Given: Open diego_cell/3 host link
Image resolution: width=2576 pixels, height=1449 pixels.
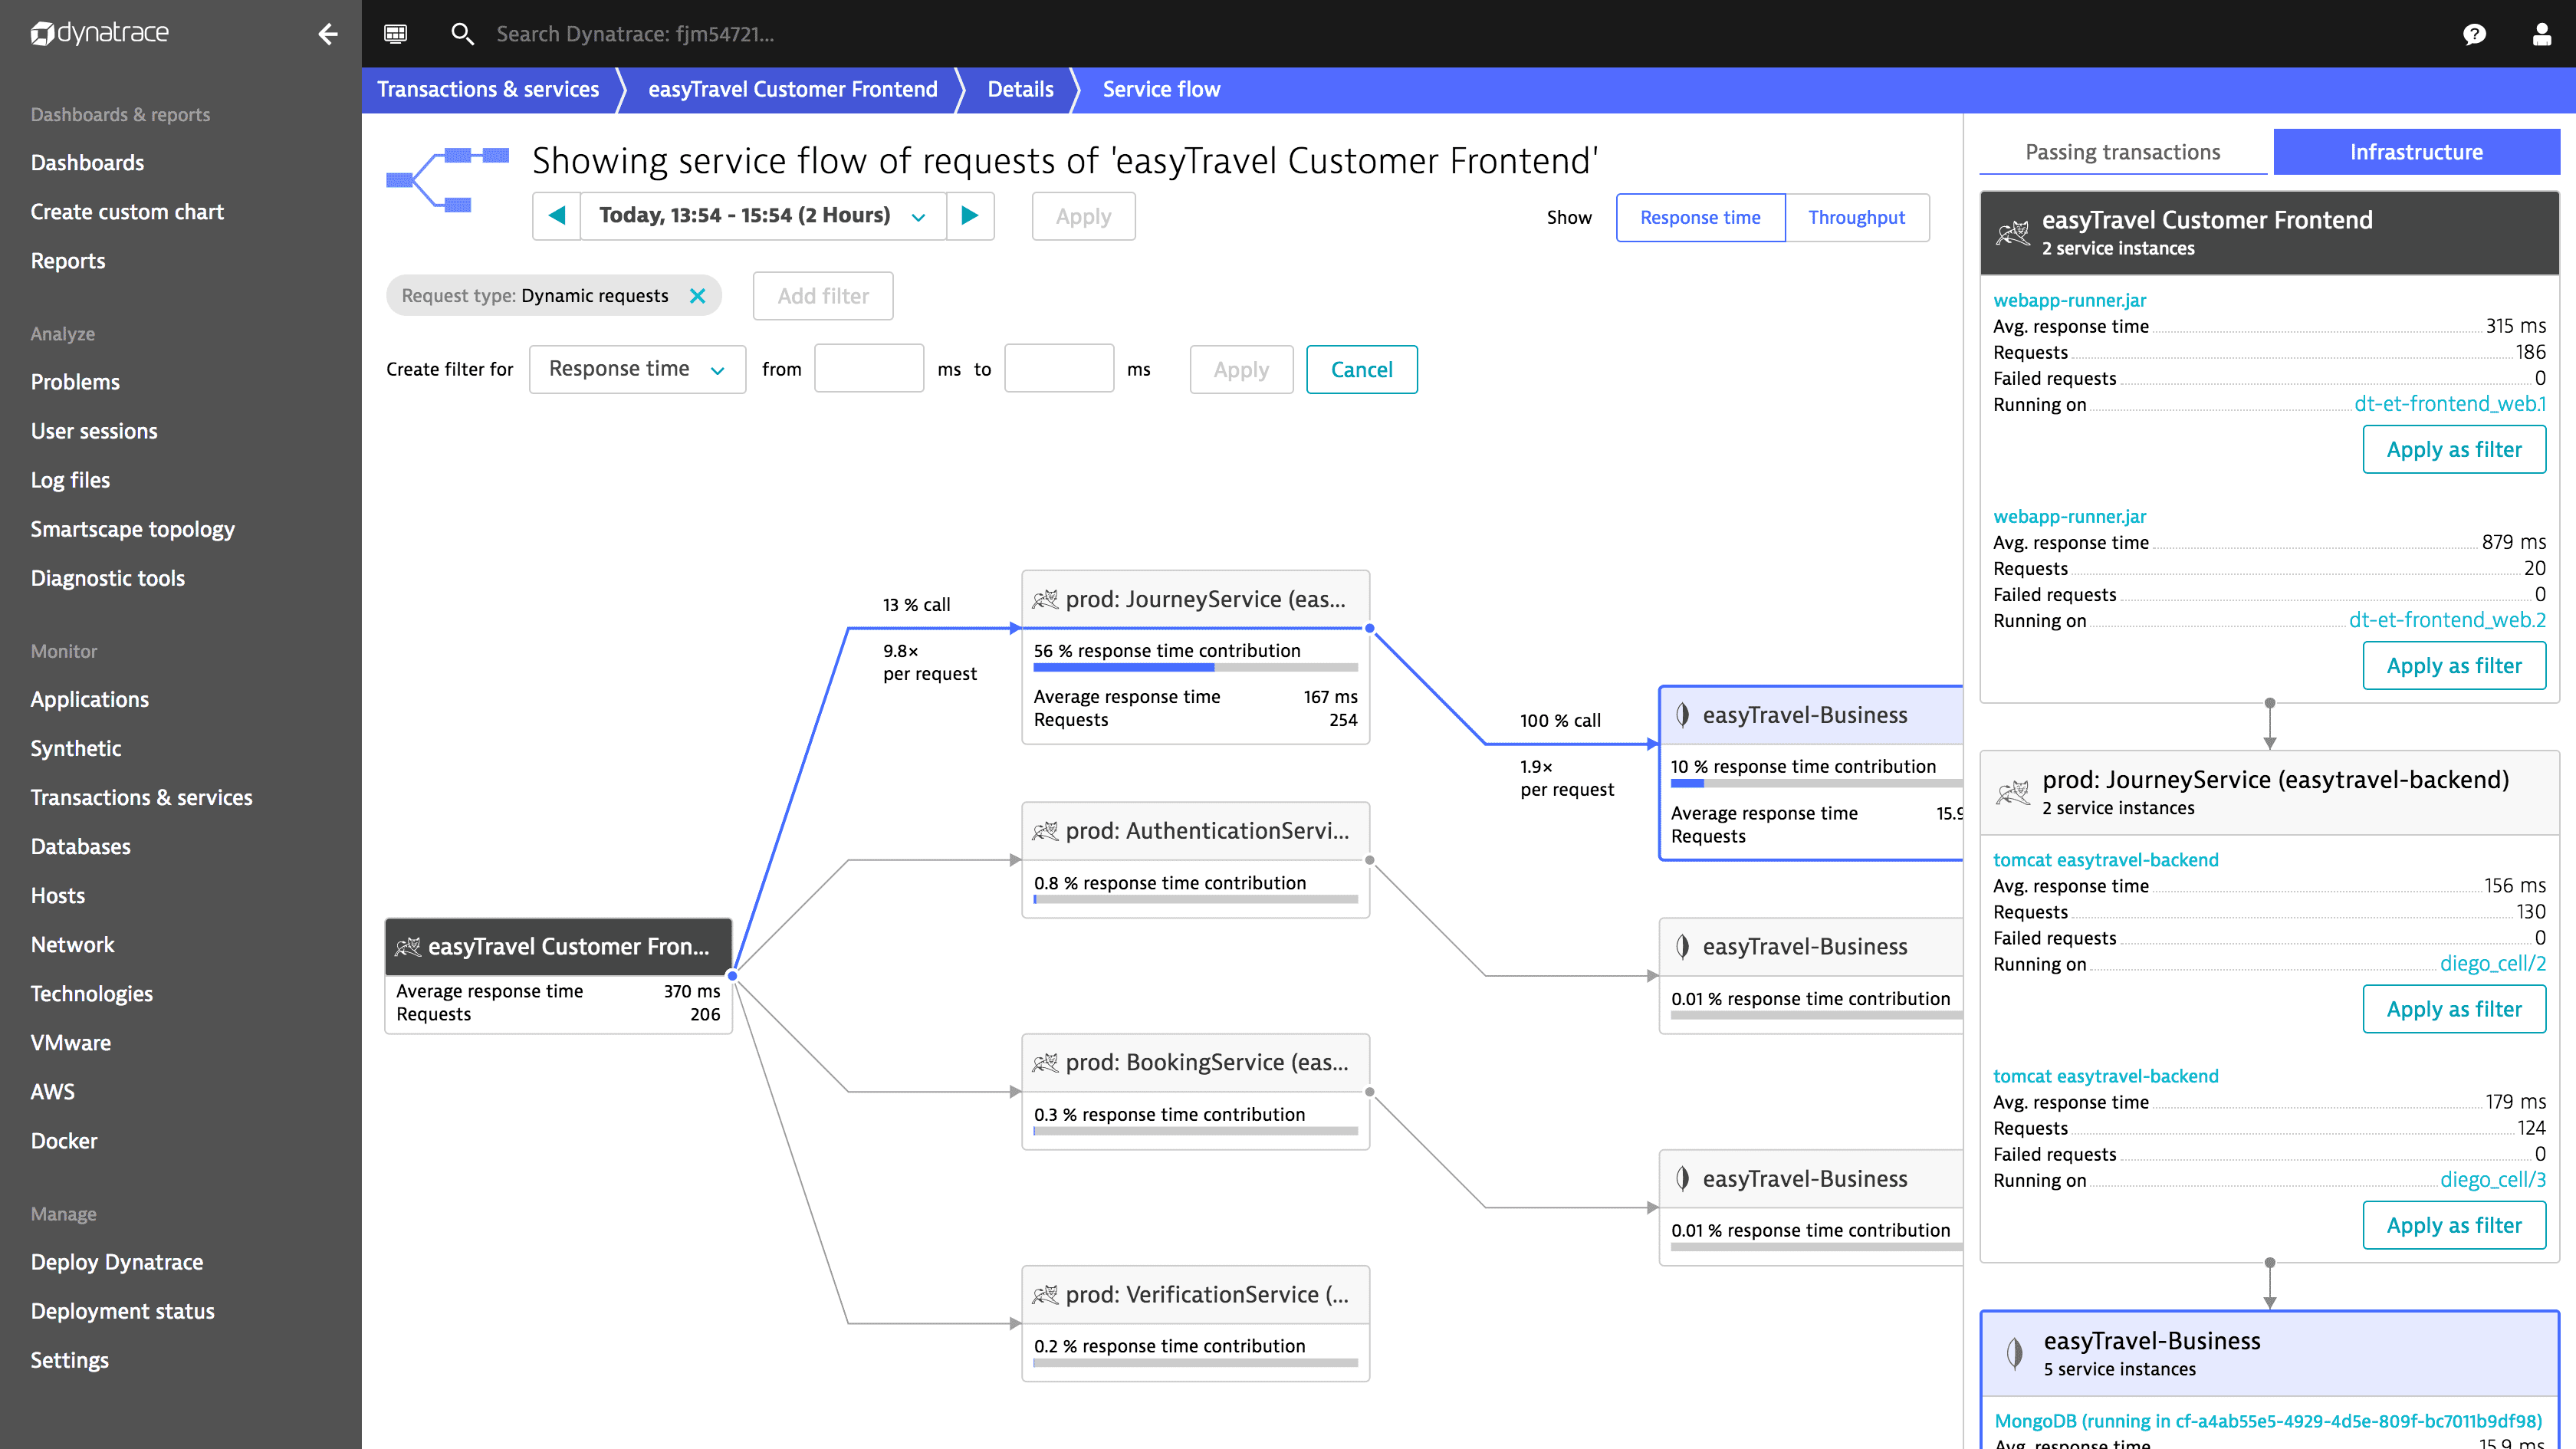Looking at the screenshot, I should point(2493,1180).
